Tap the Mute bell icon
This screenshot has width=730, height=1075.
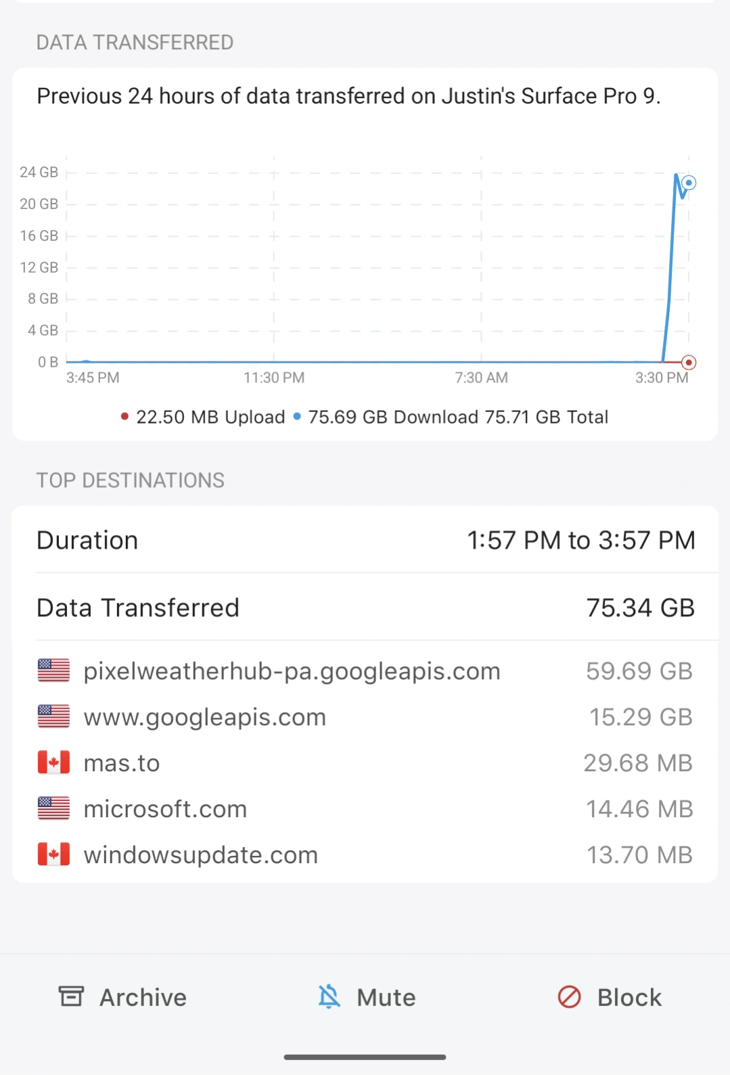(x=329, y=997)
